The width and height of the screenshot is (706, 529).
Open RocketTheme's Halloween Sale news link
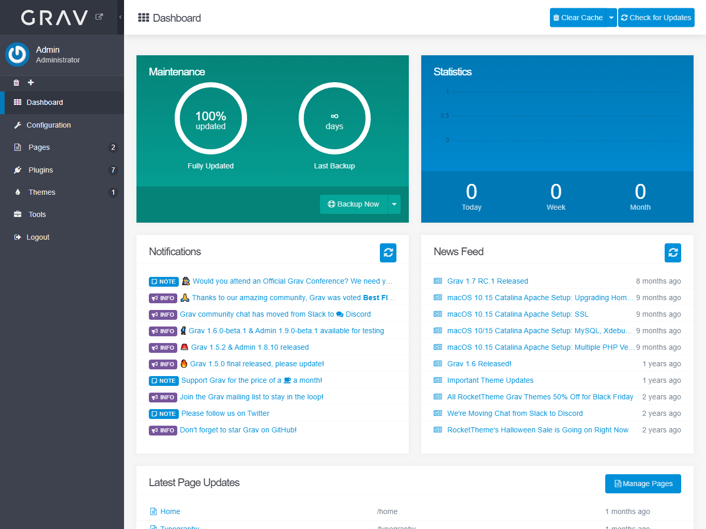point(538,430)
